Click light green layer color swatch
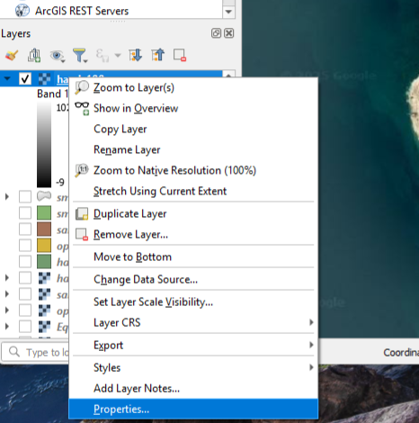The height and width of the screenshot is (423, 419). pyautogui.click(x=44, y=213)
